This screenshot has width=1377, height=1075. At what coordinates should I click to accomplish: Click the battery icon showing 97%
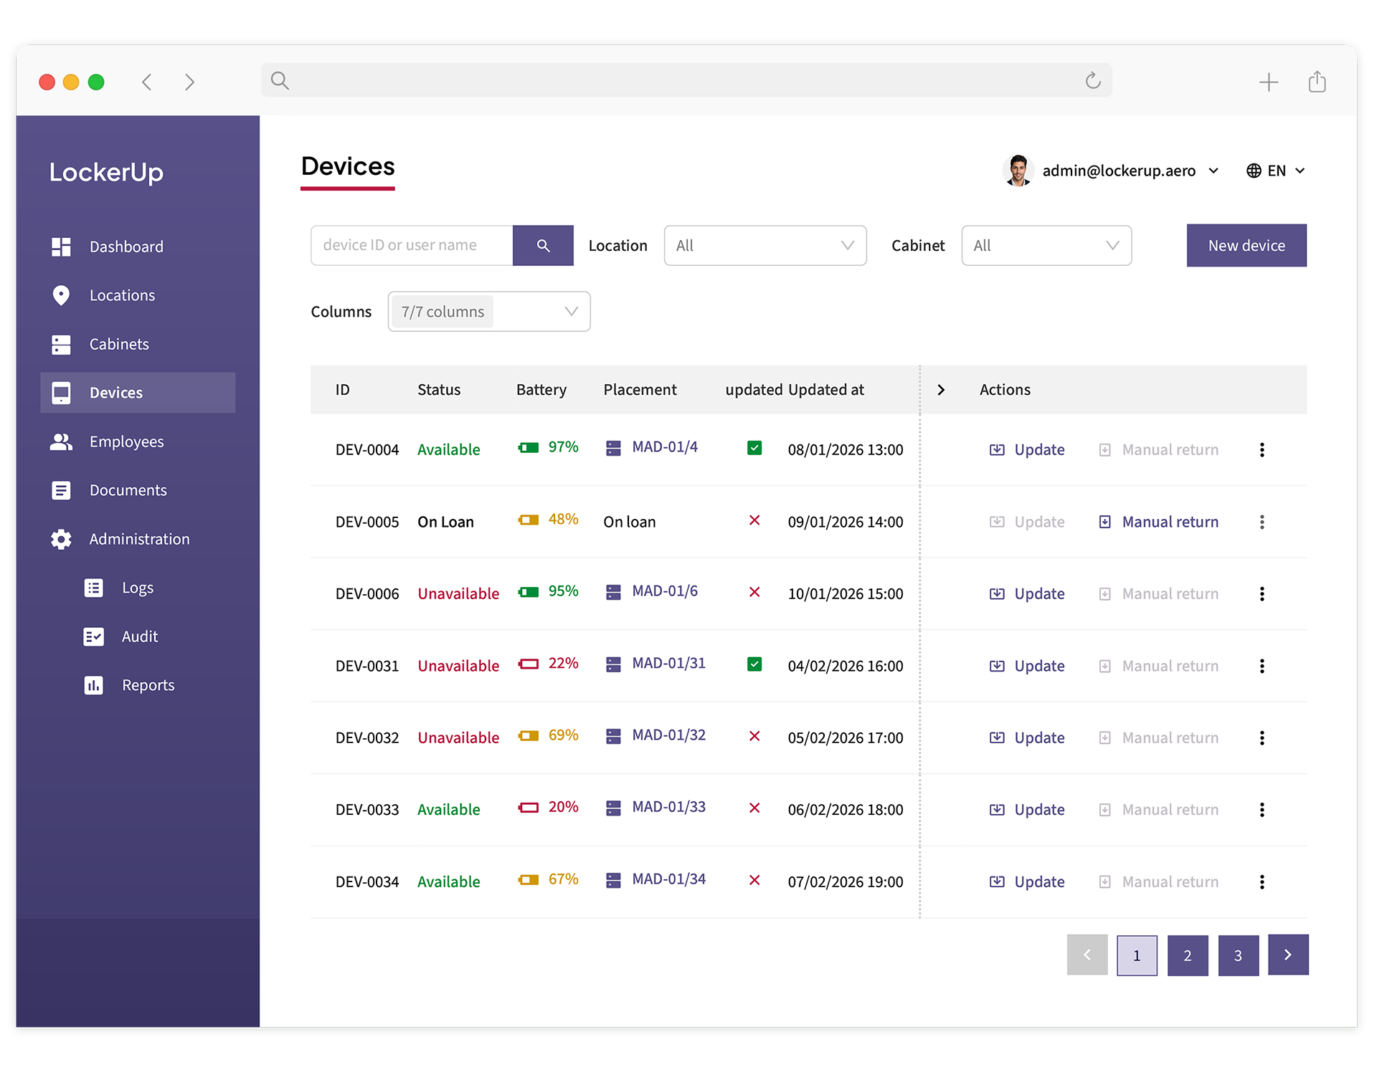(x=529, y=448)
